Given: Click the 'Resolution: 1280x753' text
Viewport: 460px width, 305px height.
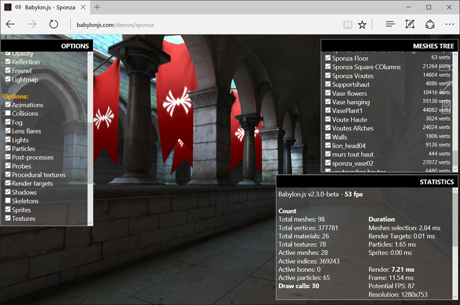Looking at the screenshot, I should coord(398,294).
